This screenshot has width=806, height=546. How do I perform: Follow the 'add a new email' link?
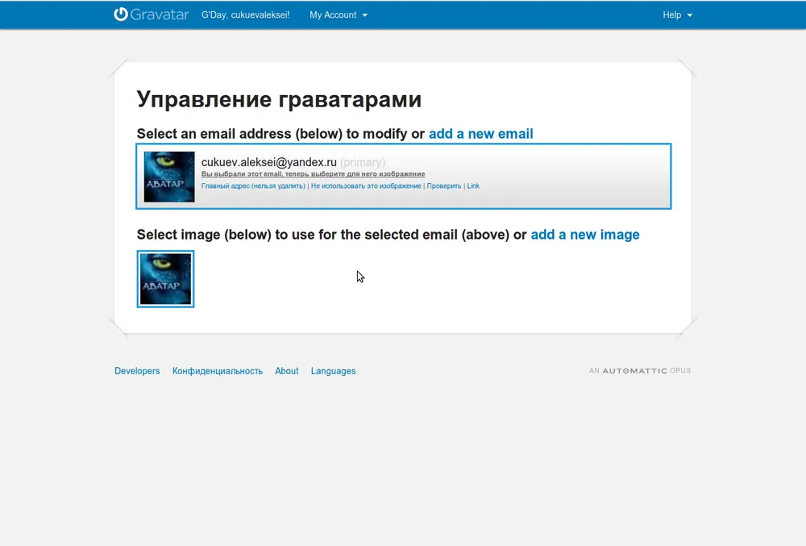tap(480, 134)
